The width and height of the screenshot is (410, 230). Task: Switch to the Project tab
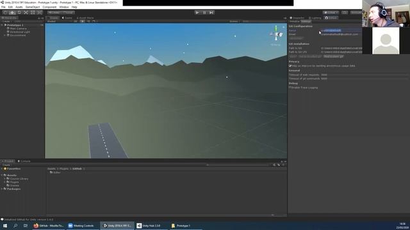[x=8, y=161]
